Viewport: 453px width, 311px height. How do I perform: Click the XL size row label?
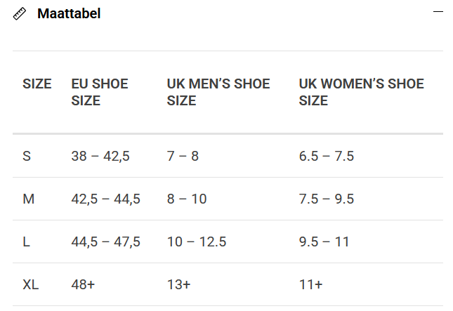31,285
